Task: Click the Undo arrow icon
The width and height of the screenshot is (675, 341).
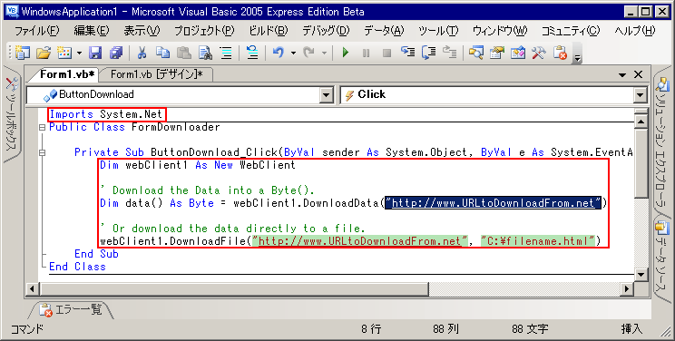Action: 279,53
